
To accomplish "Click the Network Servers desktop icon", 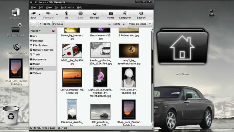I will click(17, 49).
